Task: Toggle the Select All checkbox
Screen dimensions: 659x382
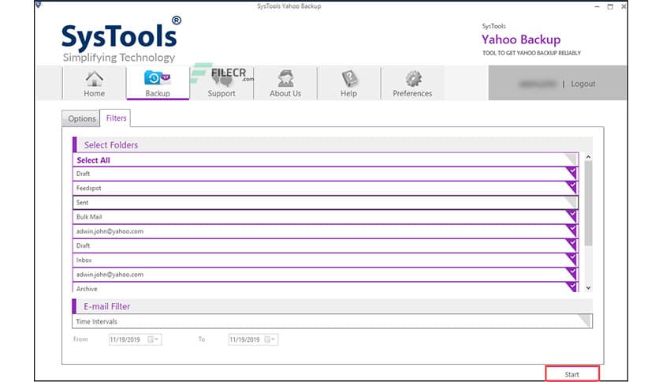Action: 571,159
